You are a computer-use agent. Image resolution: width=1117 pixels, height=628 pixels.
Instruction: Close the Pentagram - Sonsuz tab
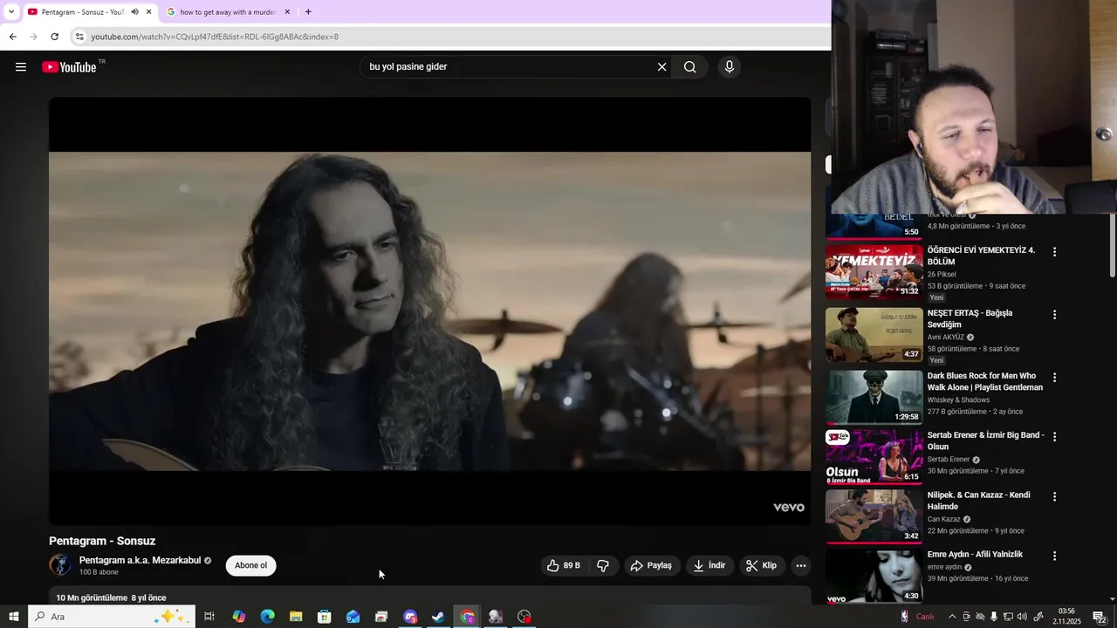[x=149, y=12]
